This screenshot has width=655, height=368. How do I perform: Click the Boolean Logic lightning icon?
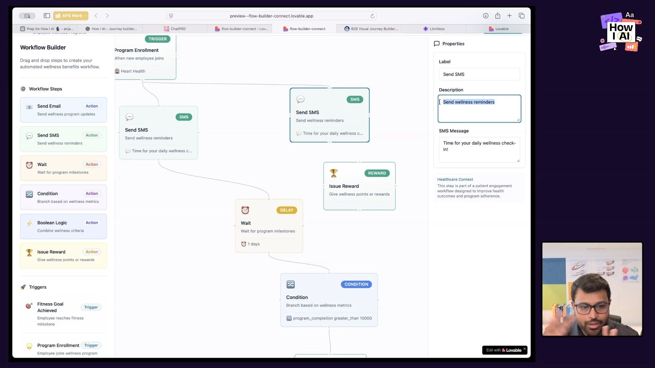29,224
